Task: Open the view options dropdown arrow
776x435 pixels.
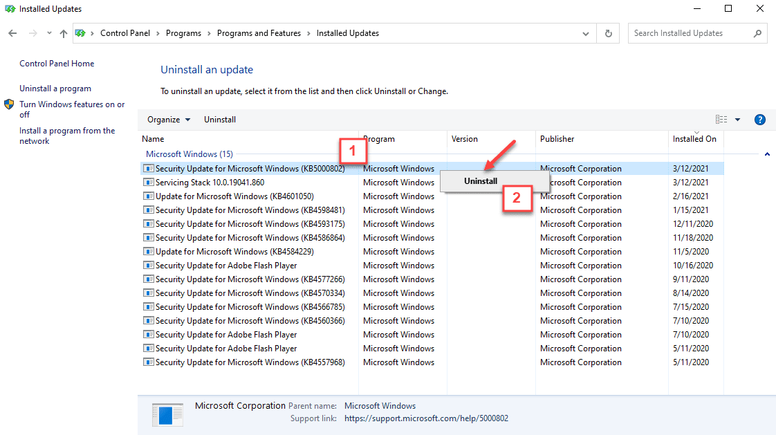Action: 737,119
